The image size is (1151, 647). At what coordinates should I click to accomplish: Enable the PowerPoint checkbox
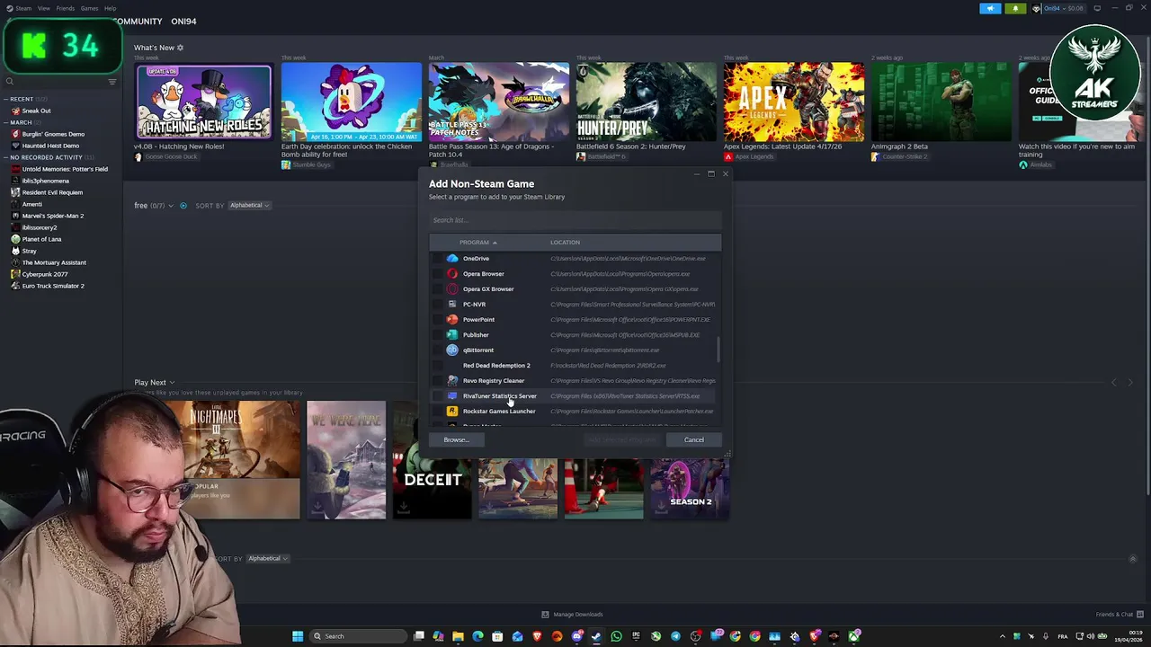point(438,320)
